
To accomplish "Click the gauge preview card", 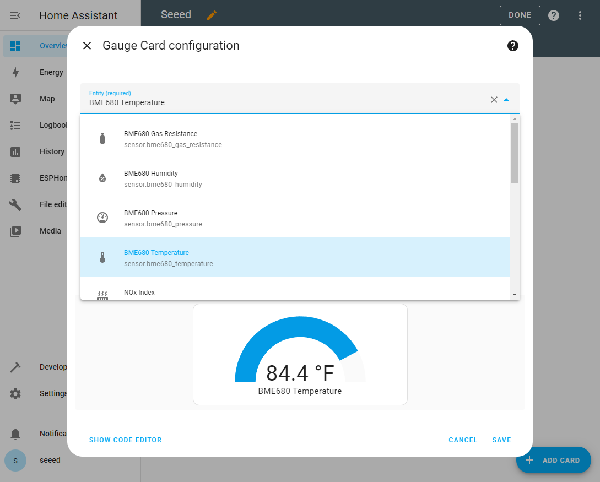I will coord(300,355).
